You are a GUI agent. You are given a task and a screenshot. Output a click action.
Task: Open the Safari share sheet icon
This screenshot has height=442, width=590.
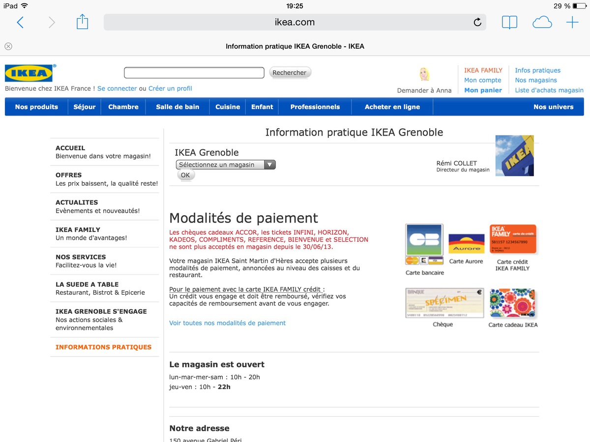[82, 22]
